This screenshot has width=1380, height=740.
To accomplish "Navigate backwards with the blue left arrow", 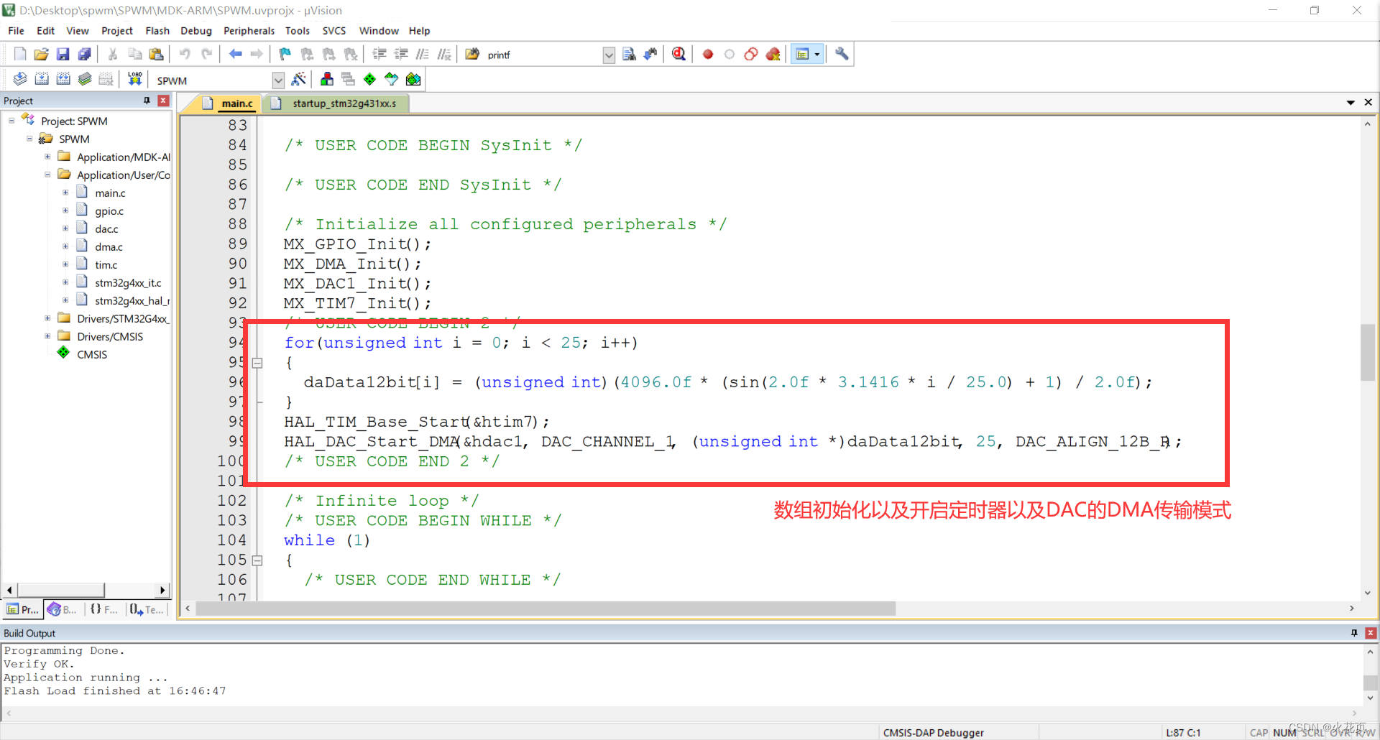I will 235,54.
